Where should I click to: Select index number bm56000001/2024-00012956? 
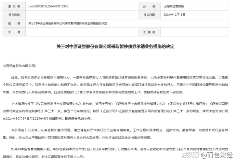coord(48,6)
